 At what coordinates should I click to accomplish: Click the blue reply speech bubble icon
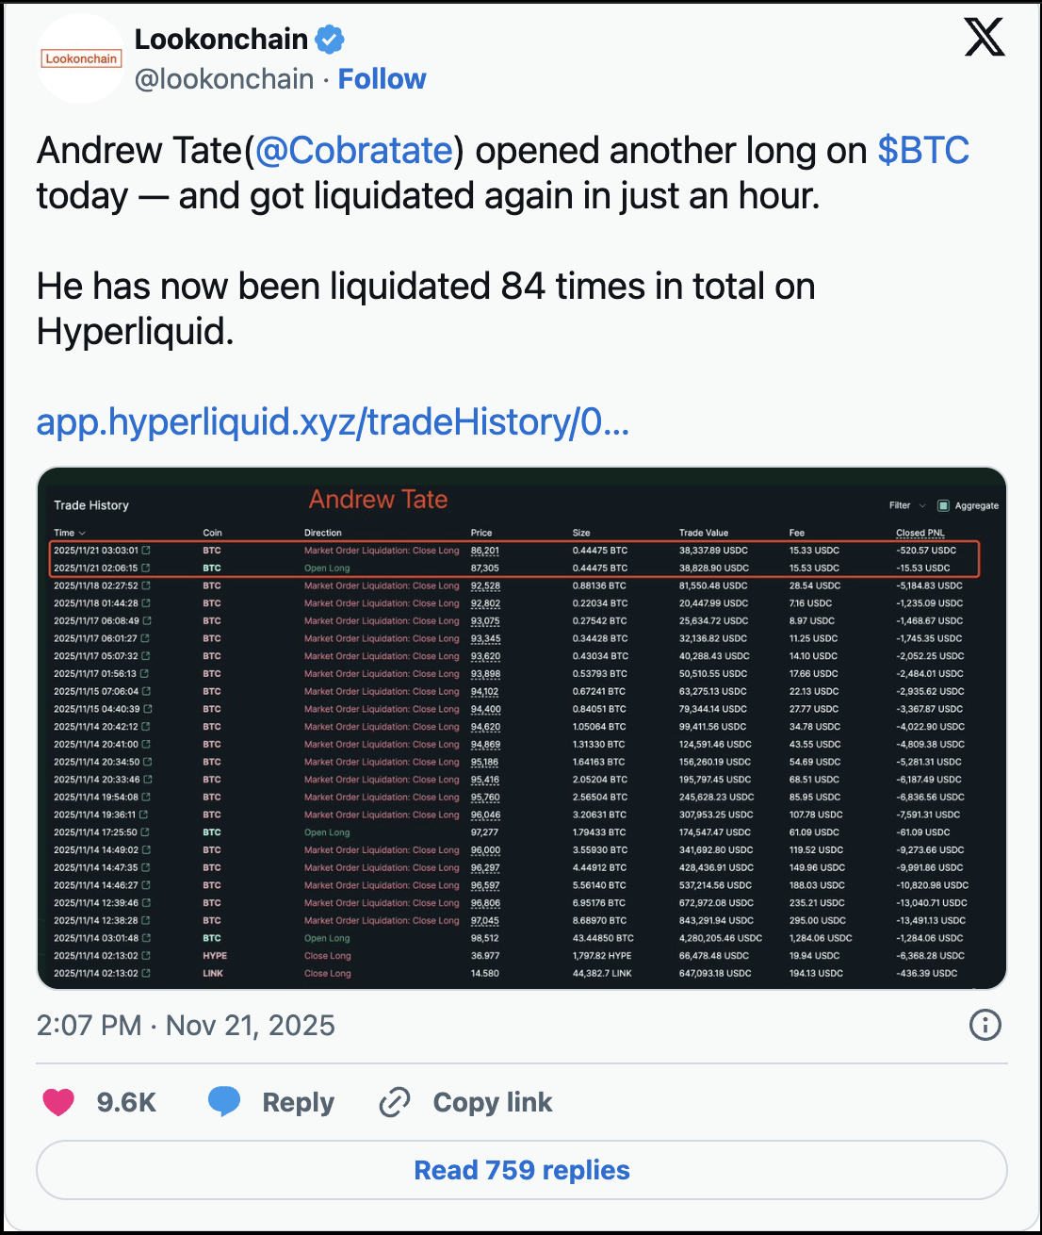tap(224, 1101)
